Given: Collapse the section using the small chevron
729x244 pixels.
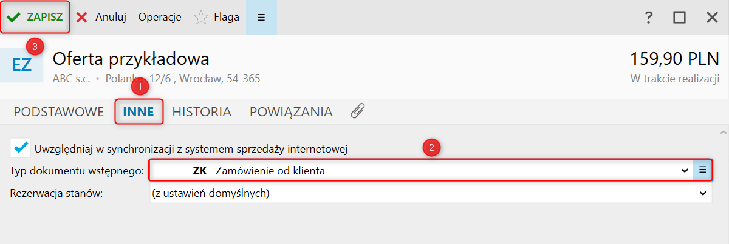Looking at the screenshot, I should tap(723, 132).
